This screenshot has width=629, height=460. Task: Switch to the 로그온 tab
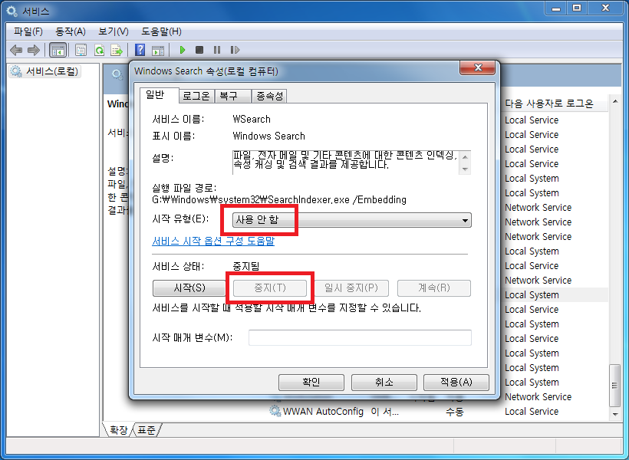coord(196,97)
